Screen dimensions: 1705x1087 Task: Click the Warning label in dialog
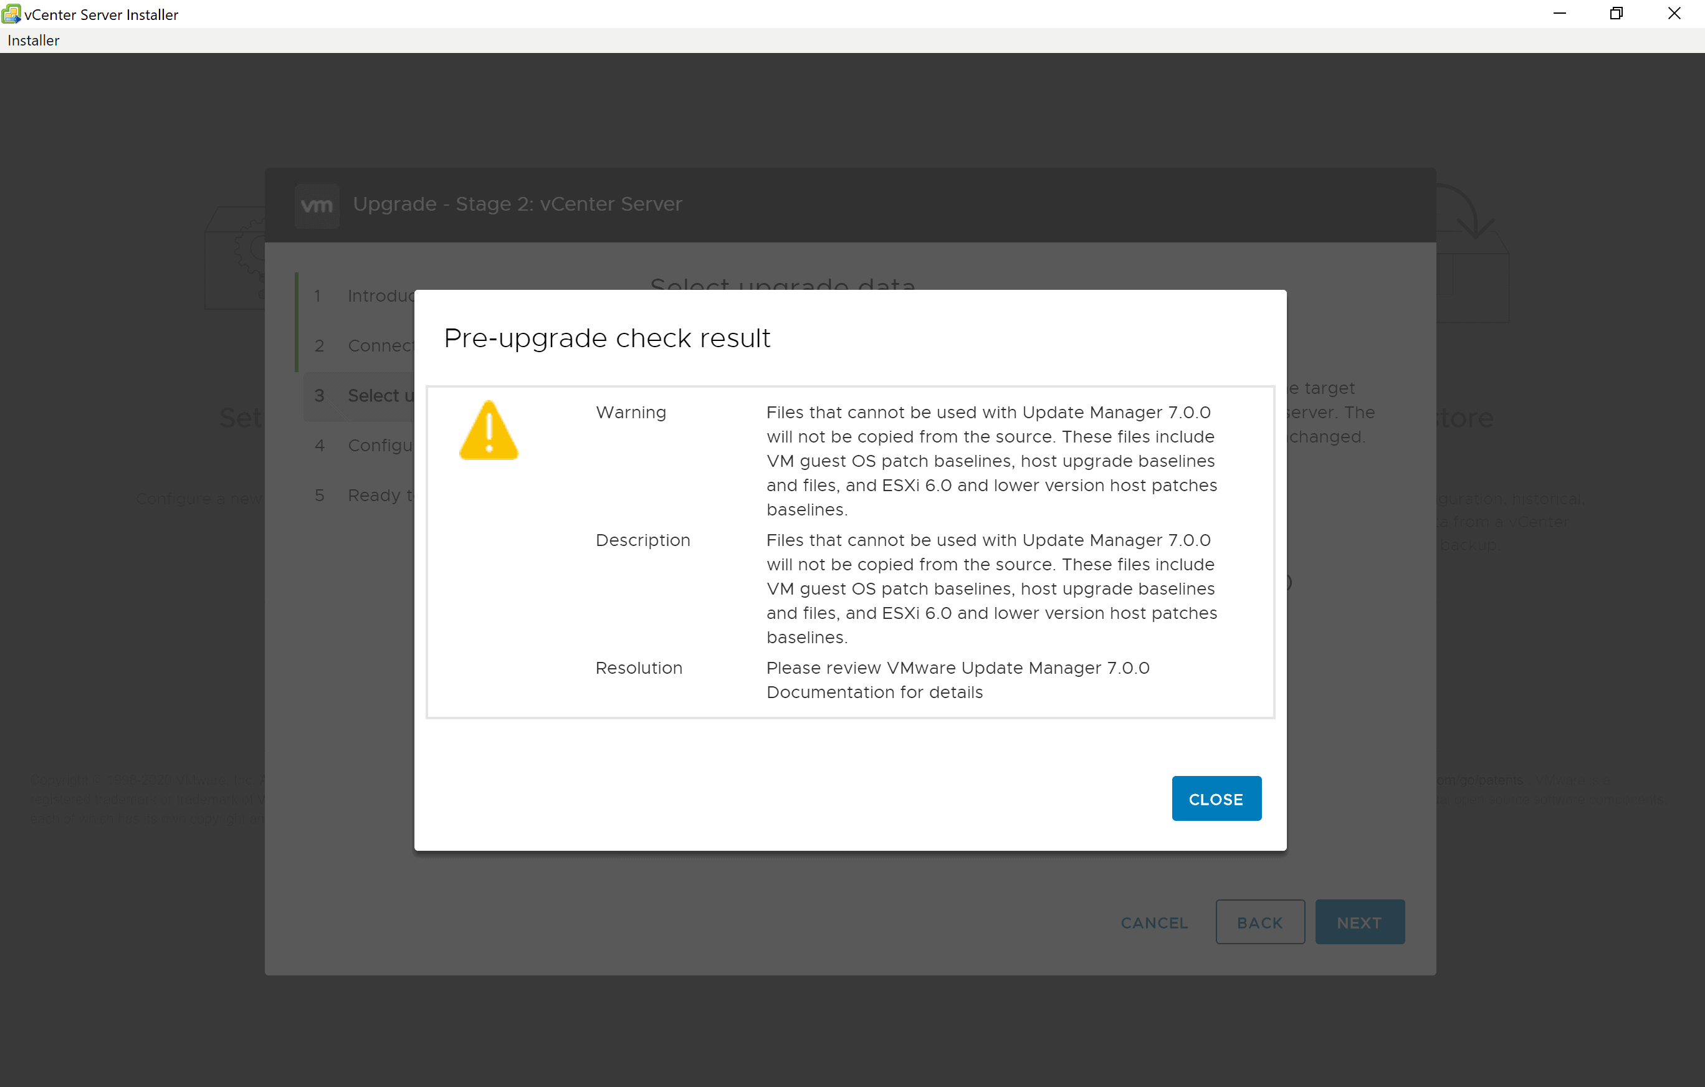pyautogui.click(x=631, y=412)
